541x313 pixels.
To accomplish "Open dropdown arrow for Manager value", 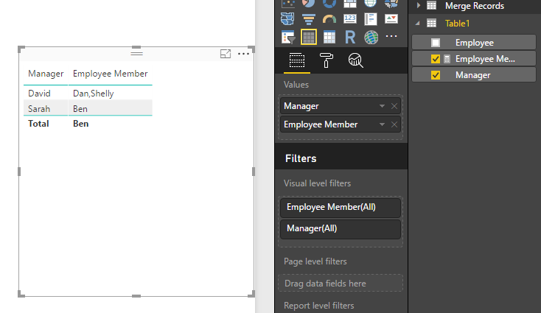I will pyautogui.click(x=382, y=106).
